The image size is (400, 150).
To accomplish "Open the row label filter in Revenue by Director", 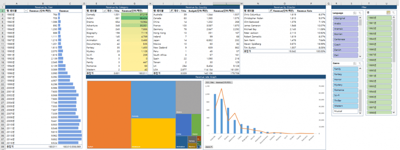I will pos(271,11).
